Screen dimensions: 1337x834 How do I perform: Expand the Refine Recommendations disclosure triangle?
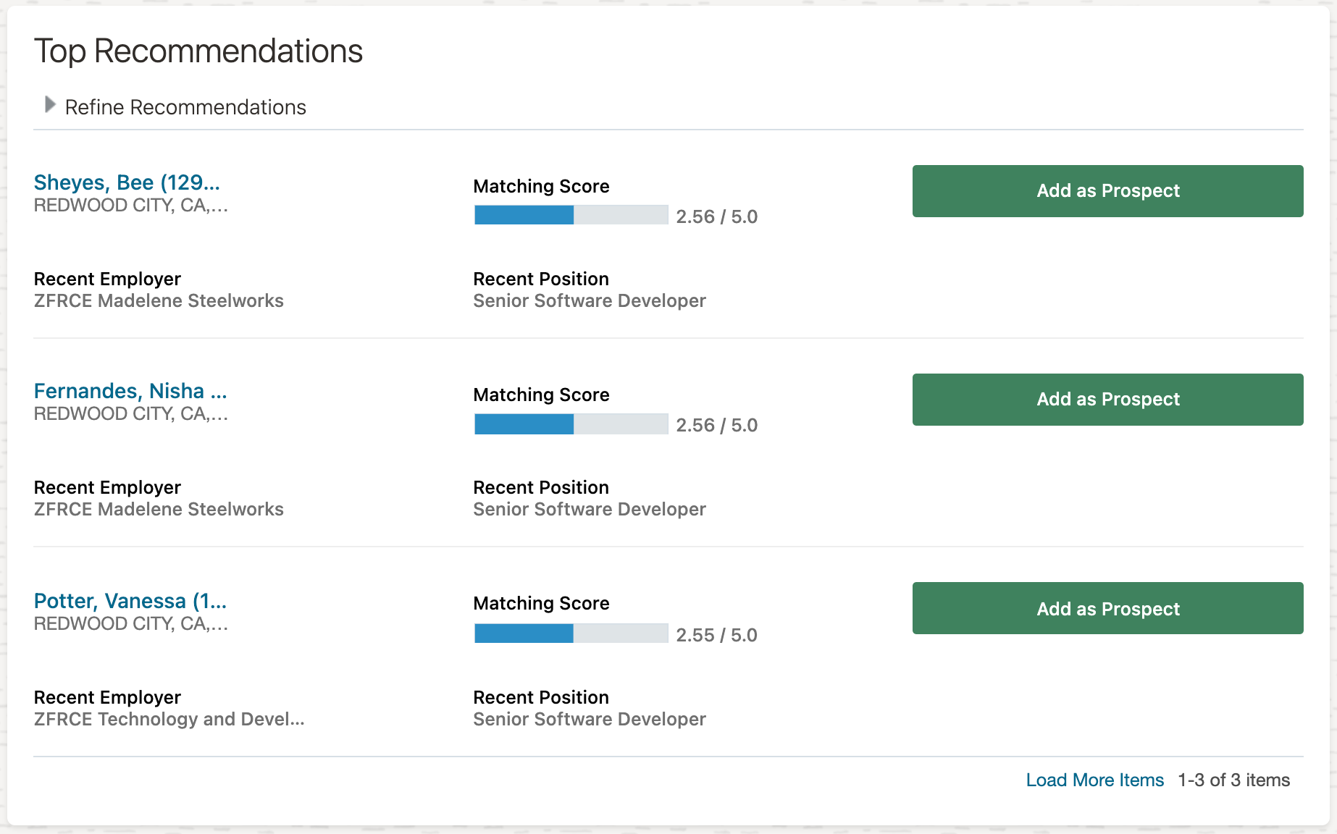[50, 106]
